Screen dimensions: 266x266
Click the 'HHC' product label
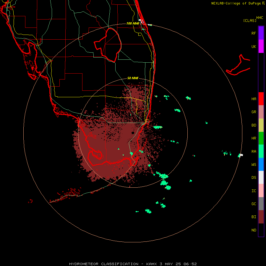[259, 18]
